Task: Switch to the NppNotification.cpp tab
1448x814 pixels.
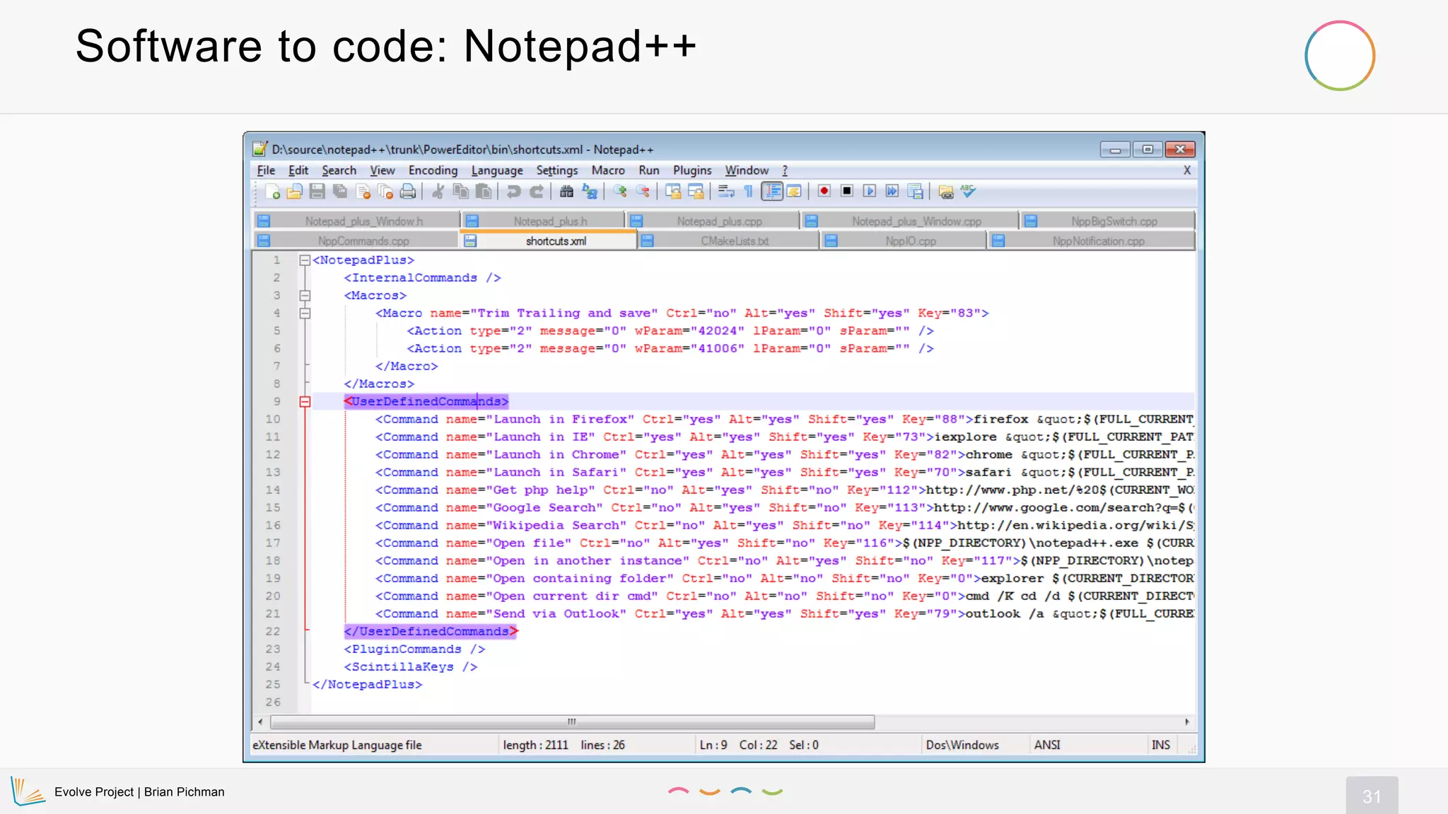Action: click(x=1092, y=241)
